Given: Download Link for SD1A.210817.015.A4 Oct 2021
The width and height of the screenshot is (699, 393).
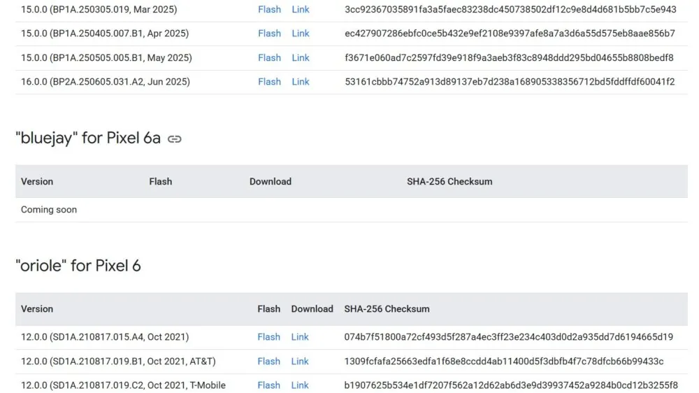Looking at the screenshot, I should (300, 337).
